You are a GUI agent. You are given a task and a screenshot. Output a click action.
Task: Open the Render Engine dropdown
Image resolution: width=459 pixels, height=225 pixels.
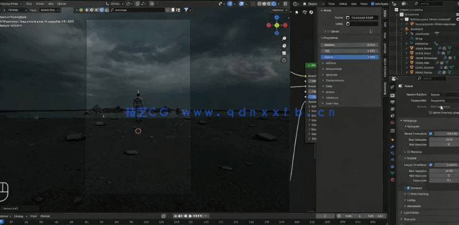pyautogui.click(x=444, y=95)
